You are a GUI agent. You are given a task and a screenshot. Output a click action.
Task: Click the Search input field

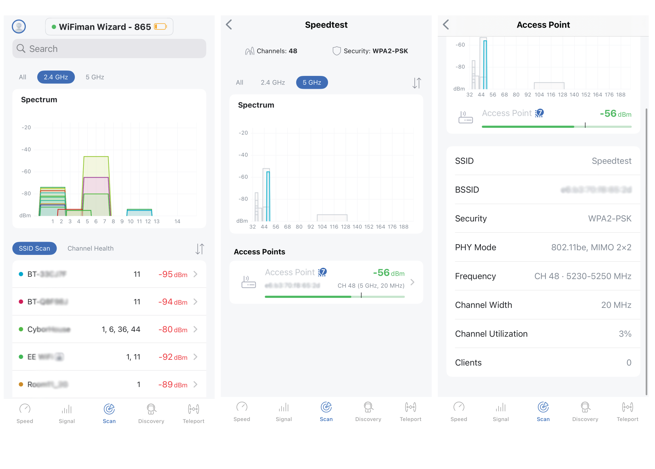[109, 49]
